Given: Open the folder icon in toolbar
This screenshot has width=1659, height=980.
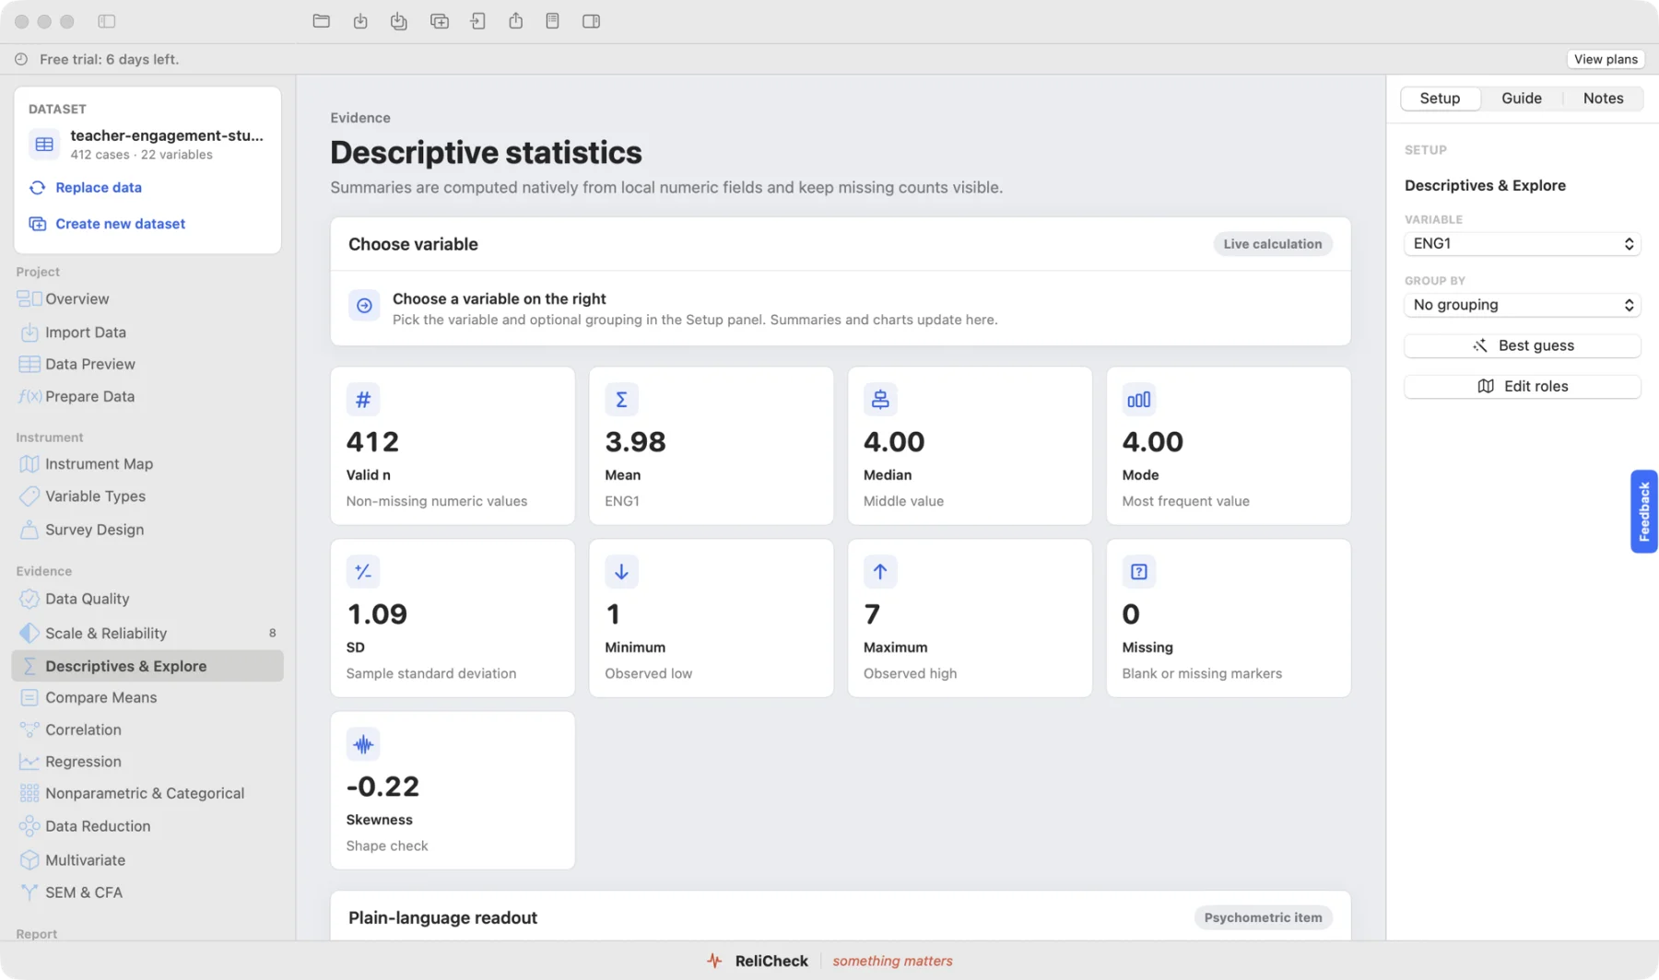Looking at the screenshot, I should tap(321, 21).
